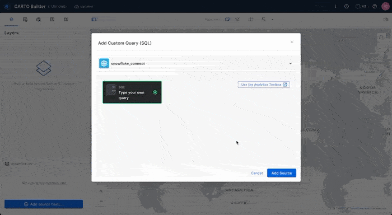Click the Untitled map name in header

click(x=58, y=7)
